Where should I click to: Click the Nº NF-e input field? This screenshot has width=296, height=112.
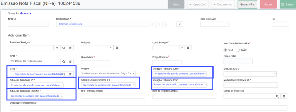coord(28,24)
